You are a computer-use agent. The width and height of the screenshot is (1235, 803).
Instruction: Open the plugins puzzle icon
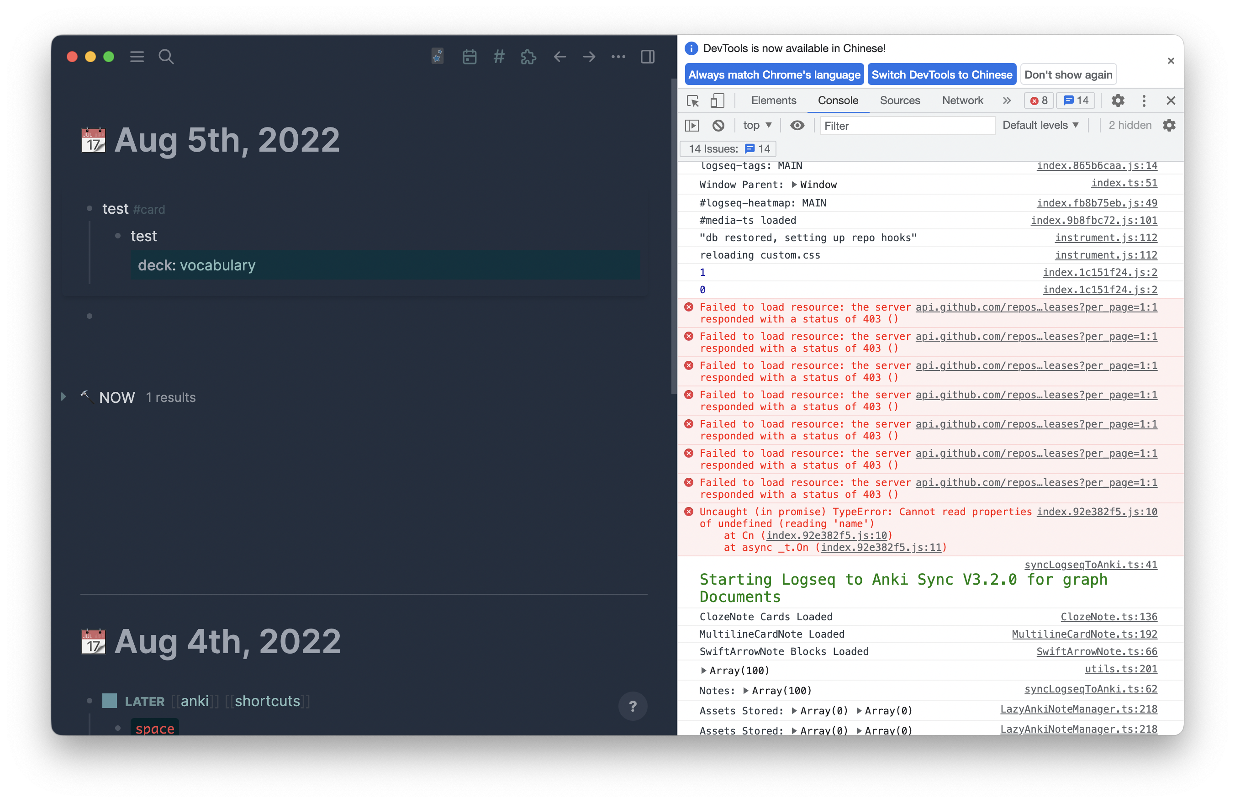coord(528,57)
